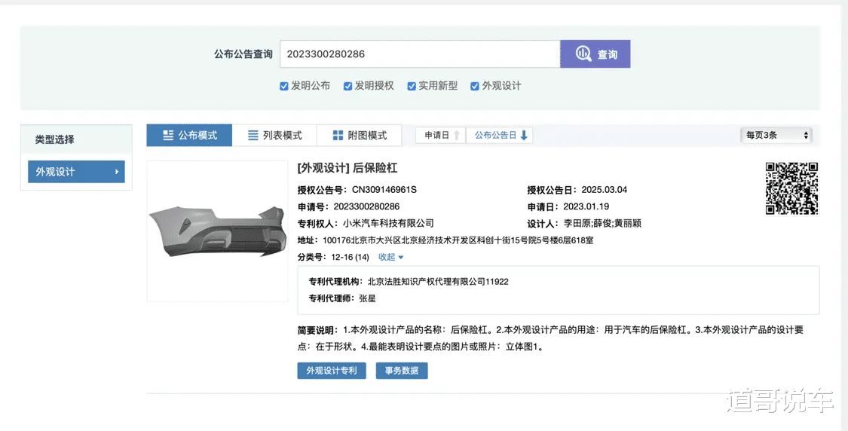
Task: Switch to the 附图模式 tab
Action: (x=360, y=135)
